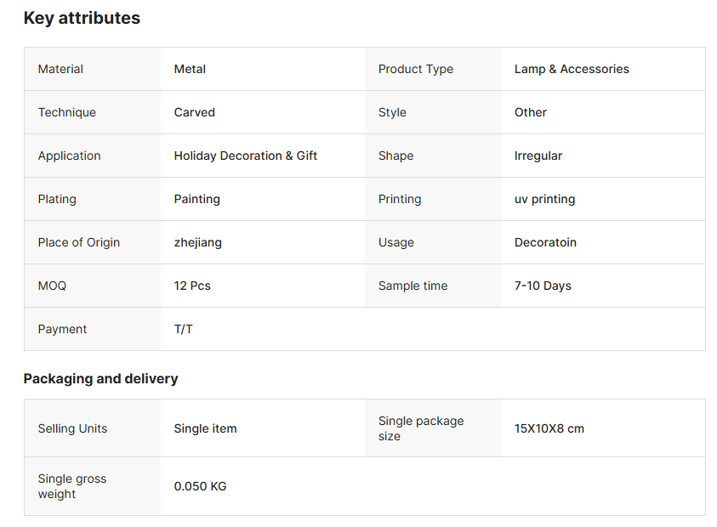Select the Single item value
This screenshot has width=717, height=527.
pos(205,428)
